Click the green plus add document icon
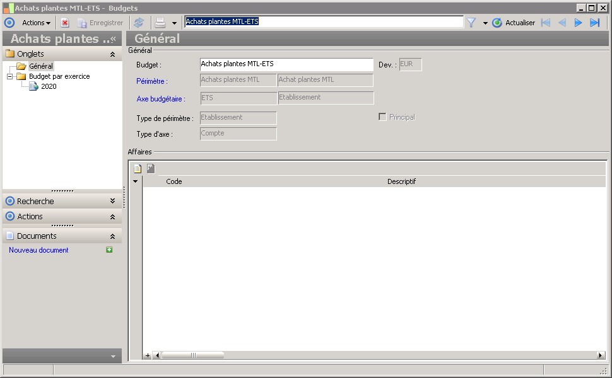This screenshot has width=612, height=378. (109, 249)
